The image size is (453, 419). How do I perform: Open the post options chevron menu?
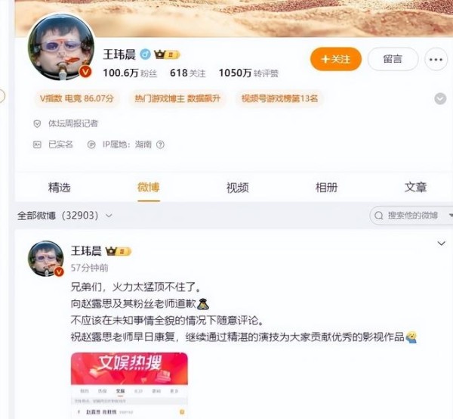(x=441, y=244)
